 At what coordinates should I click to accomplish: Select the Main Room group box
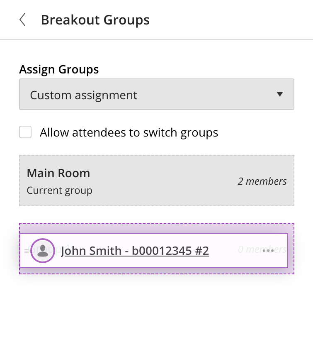[157, 181]
